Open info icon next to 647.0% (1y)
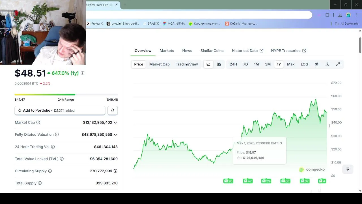 (x=83, y=73)
